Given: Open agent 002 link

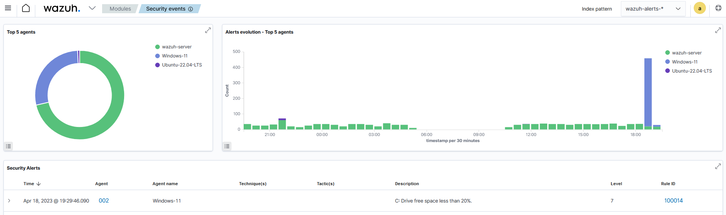Looking at the screenshot, I should click(104, 201).
